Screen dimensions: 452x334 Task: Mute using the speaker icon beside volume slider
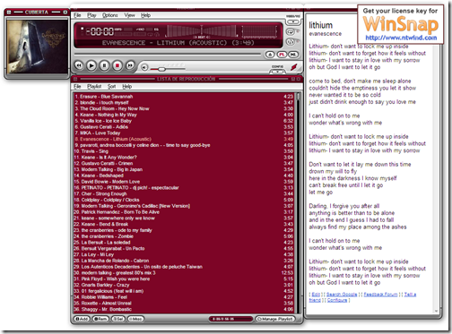[x=144, y=68]
